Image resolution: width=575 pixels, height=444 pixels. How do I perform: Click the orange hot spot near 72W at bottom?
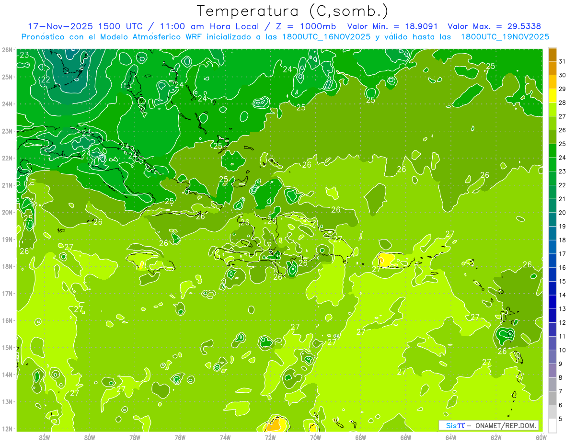[274, 425]
